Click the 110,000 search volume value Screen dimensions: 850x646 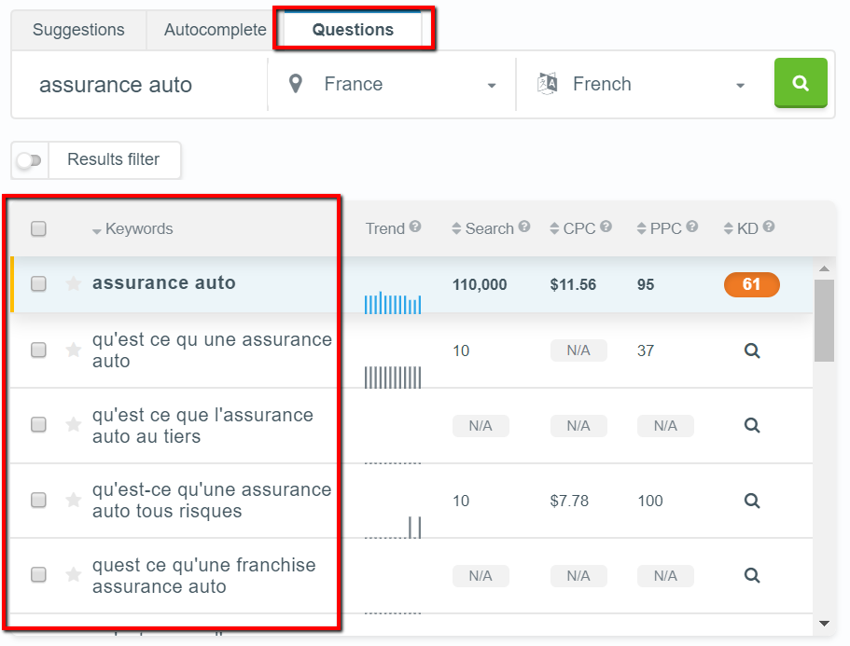pos(480,285)
